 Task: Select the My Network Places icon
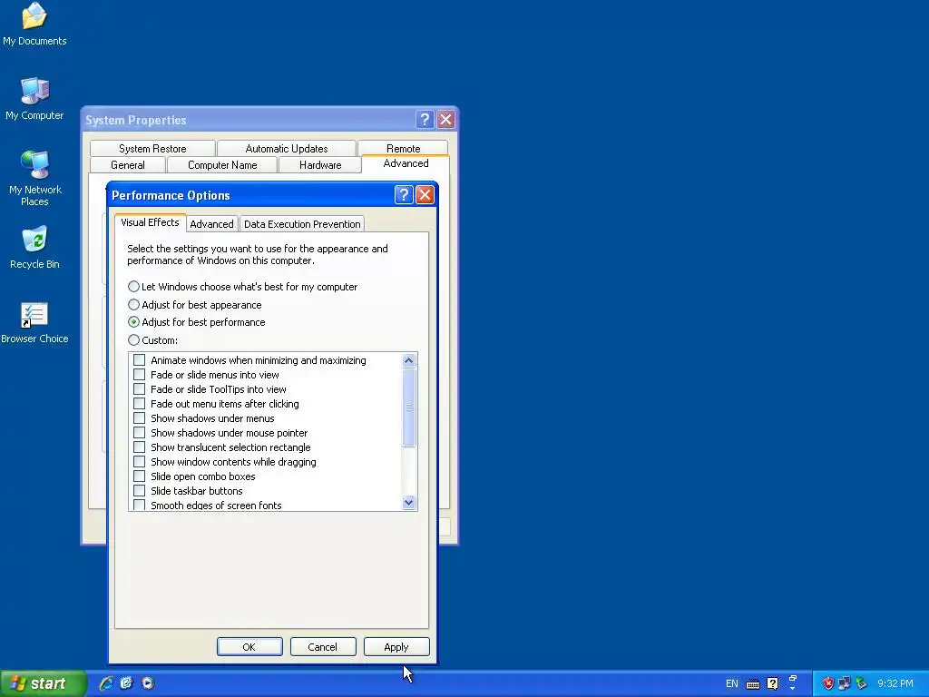pyautogui.click(x=34, y=178)
